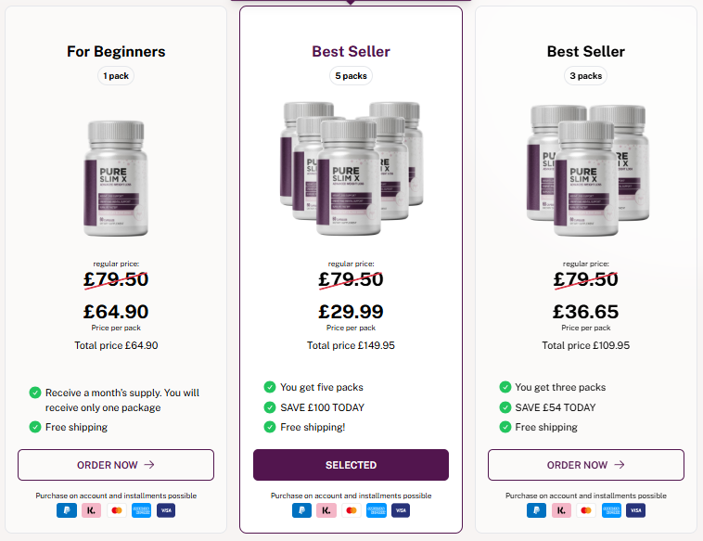This screenshot has height=541, width=703.
Task: Order the For Beginners 1 pack
Action: click(116, 465)
